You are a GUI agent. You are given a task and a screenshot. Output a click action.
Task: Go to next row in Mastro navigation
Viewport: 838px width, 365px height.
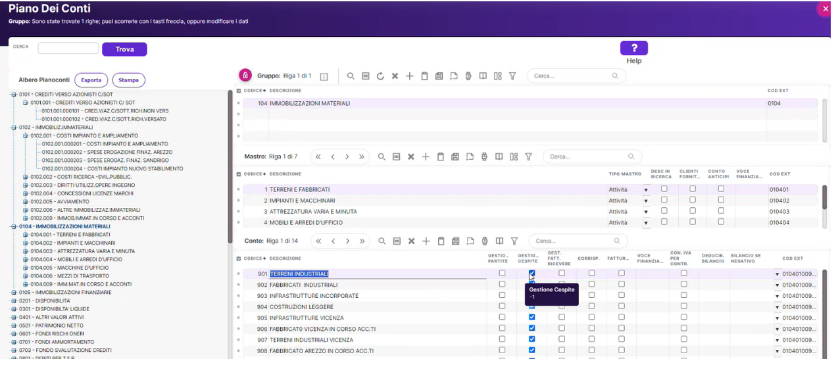pos(347,157)
